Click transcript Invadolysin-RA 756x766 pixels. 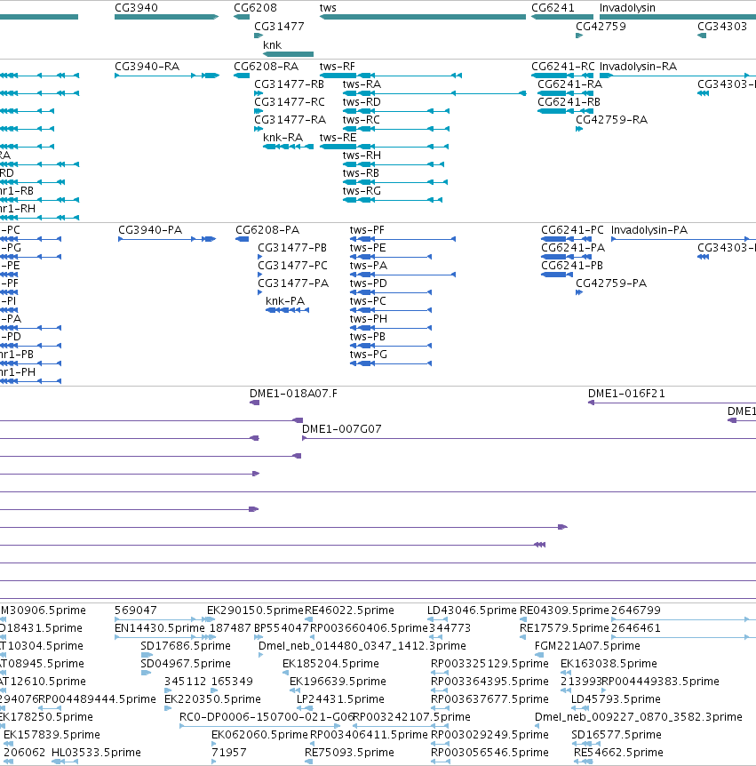pos(678,76)
